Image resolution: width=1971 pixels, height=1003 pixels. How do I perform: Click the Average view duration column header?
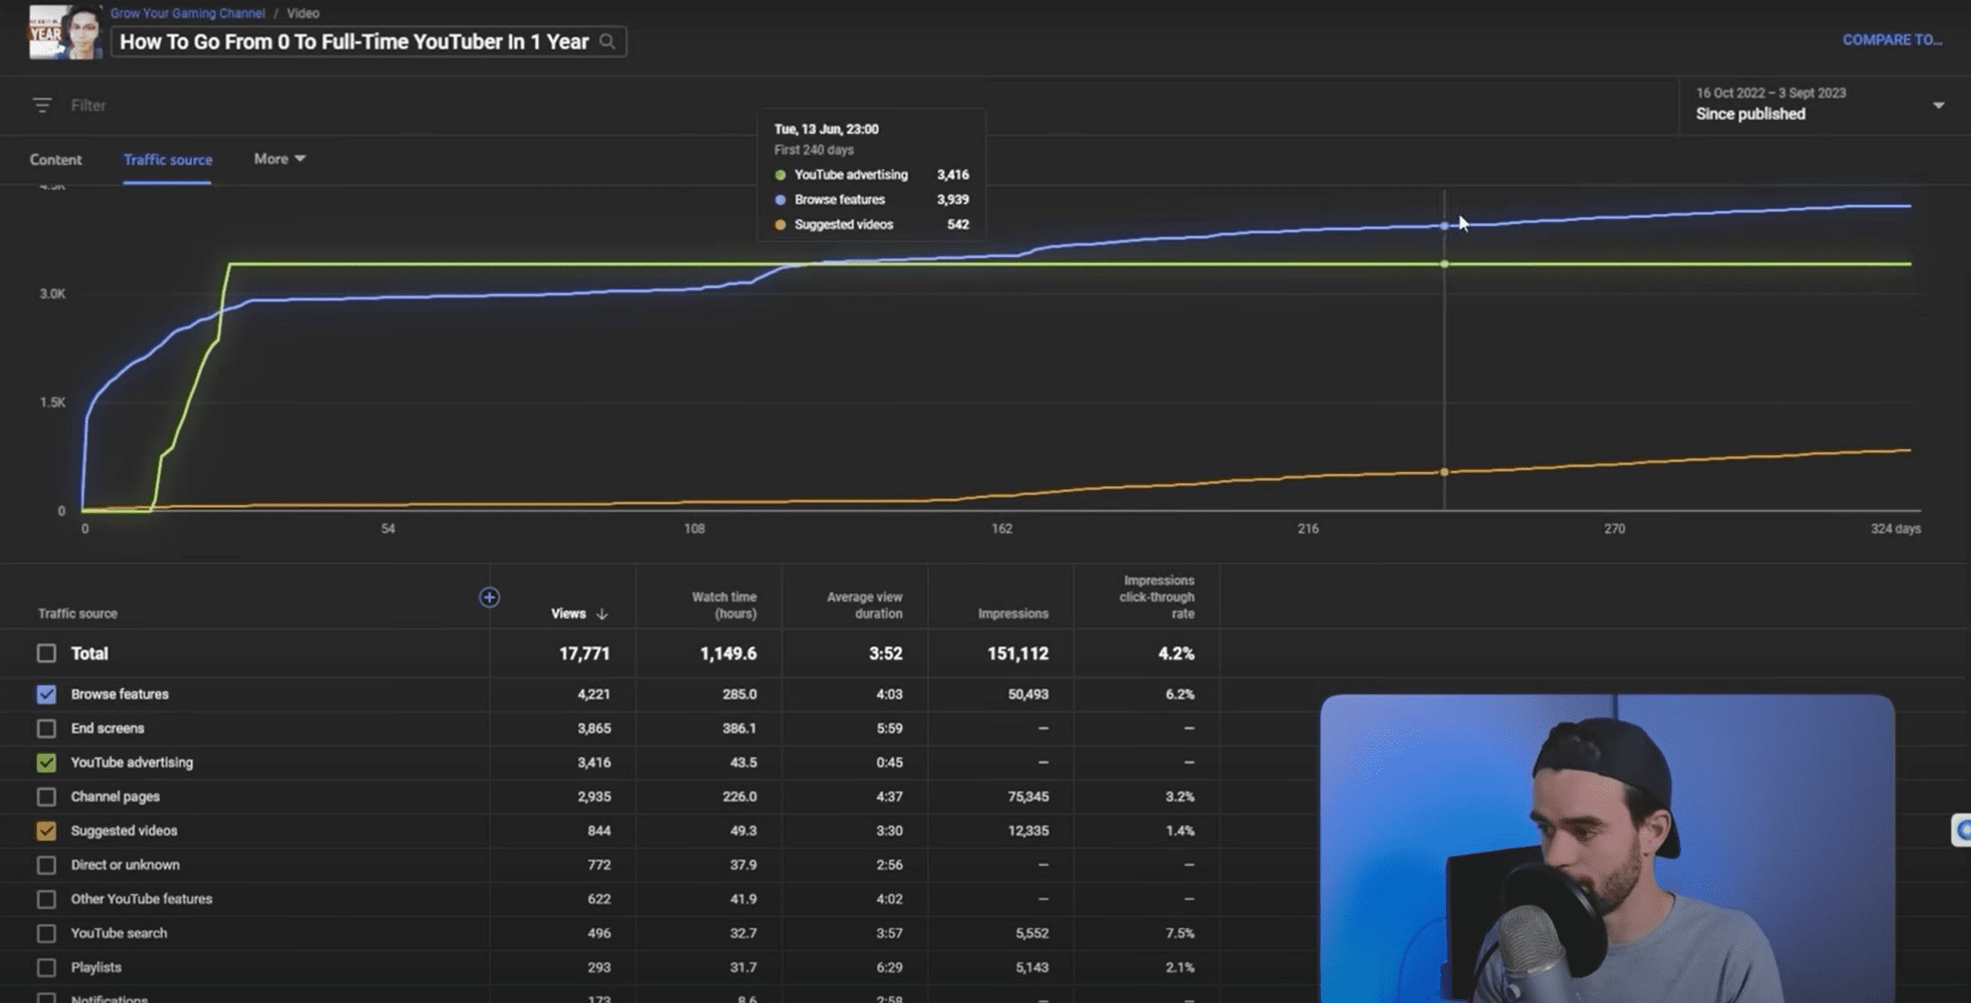864,605
